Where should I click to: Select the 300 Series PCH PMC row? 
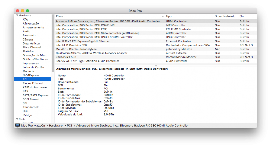coord(156,29)
